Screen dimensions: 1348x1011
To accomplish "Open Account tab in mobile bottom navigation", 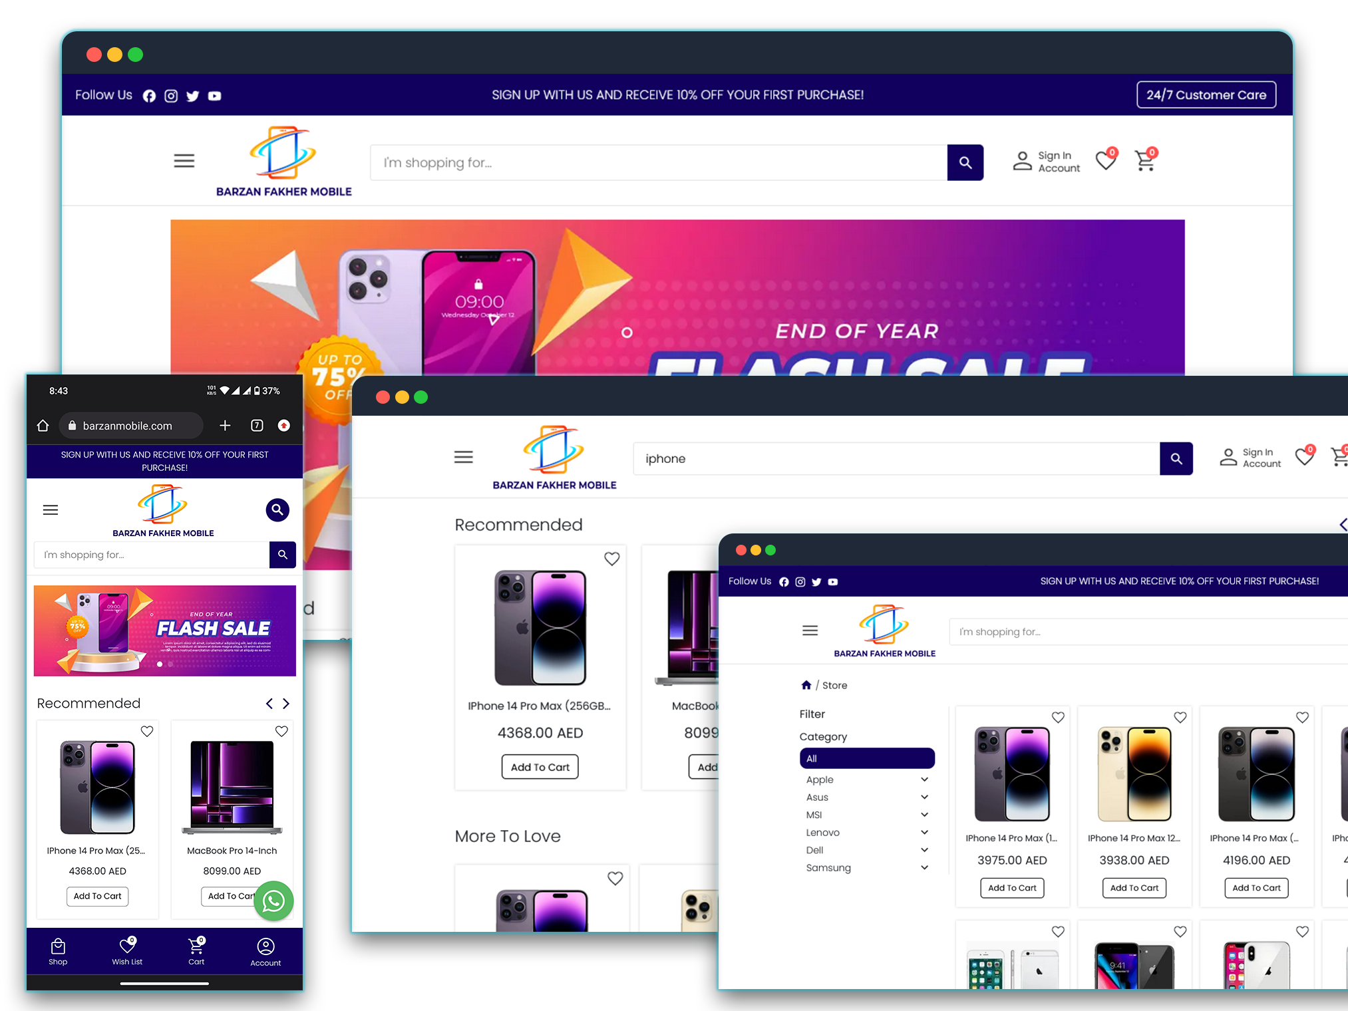I will (265, 952).
